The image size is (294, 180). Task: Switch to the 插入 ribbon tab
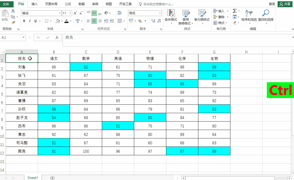click(x=34, y=4)
